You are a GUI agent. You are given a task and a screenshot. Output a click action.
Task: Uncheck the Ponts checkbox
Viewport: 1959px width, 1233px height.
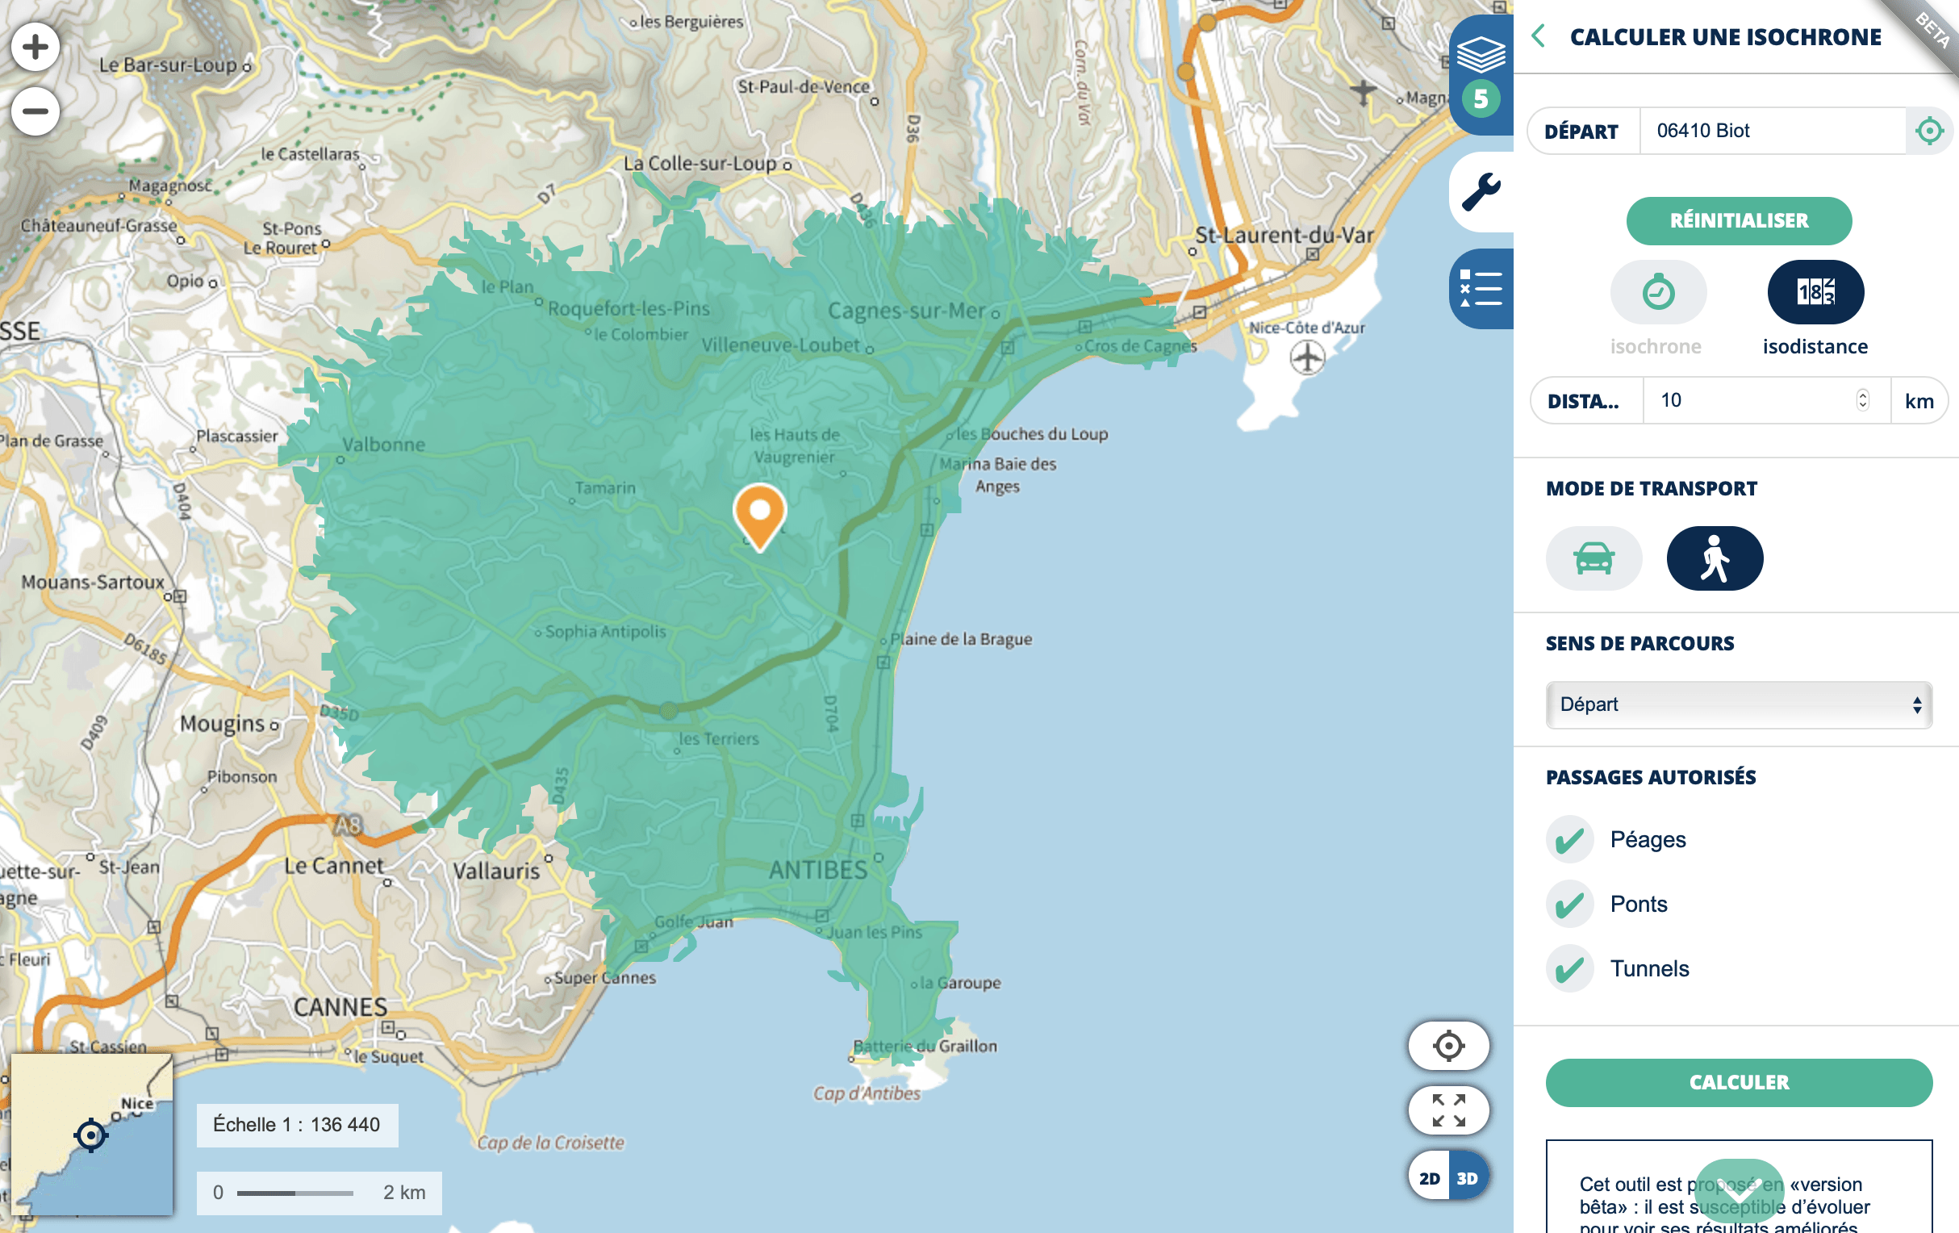(x=1569, y=905)
